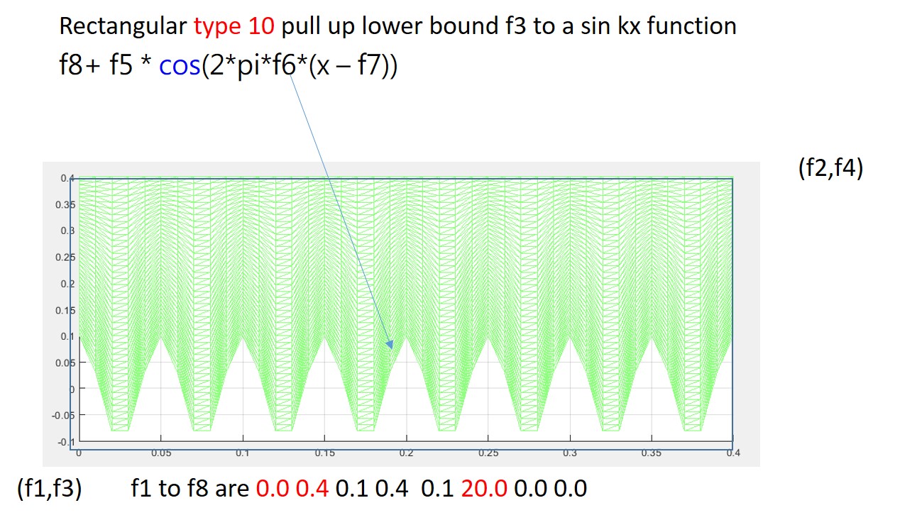The height and width of the screenshot is (520, 917).
Task: Click the x-axis tick label '0.35'
Action: [x=651, y=453]
